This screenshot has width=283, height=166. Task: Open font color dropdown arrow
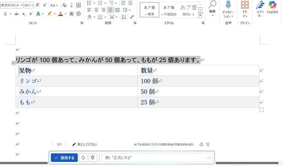pos(65,14)
